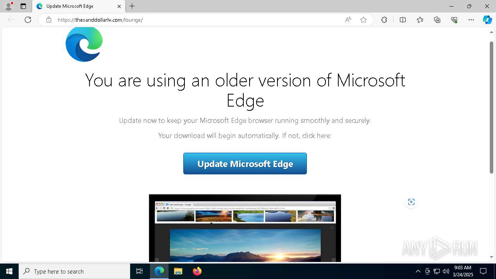Show hidden system tray icons
496x279 pixels.
pyautogui.click(x=418, y=271)
